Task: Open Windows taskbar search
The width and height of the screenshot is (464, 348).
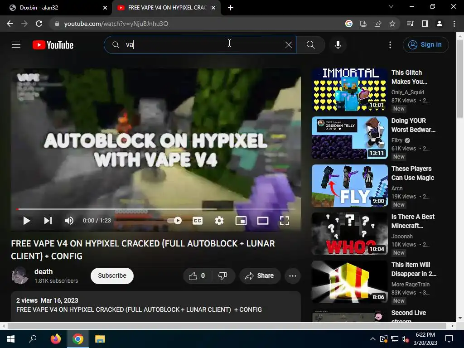Action: (x=33, y=339)
